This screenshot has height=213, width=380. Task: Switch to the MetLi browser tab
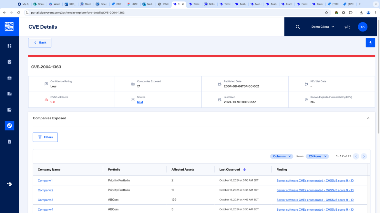[x=256, y=4]
